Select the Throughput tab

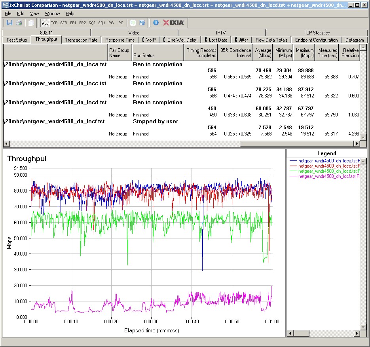[x=46, y=39]
